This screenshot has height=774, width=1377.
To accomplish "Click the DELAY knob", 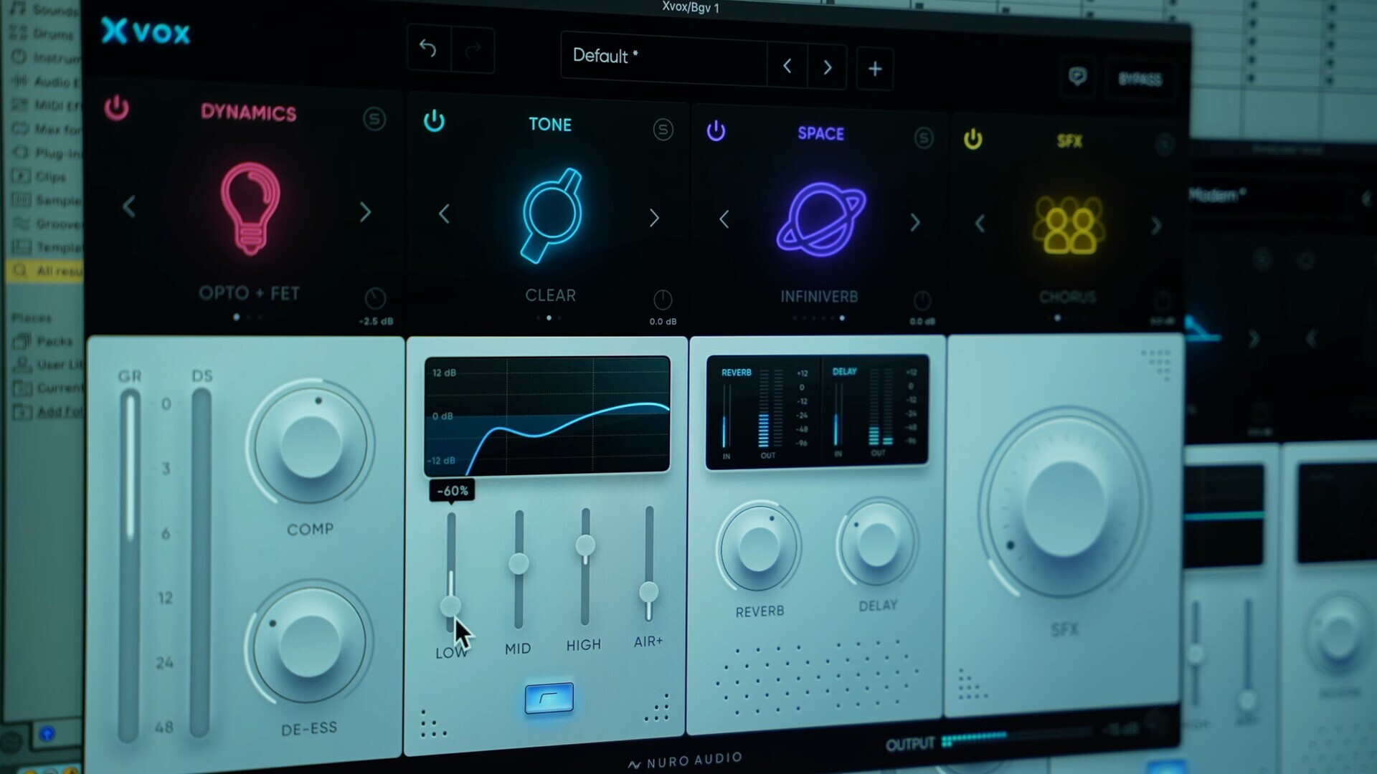I will click(877, 544).
